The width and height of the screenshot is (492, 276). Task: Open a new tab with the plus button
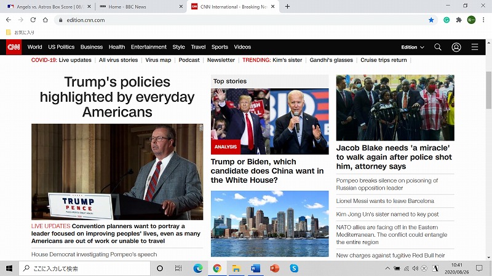click(287, 6)
